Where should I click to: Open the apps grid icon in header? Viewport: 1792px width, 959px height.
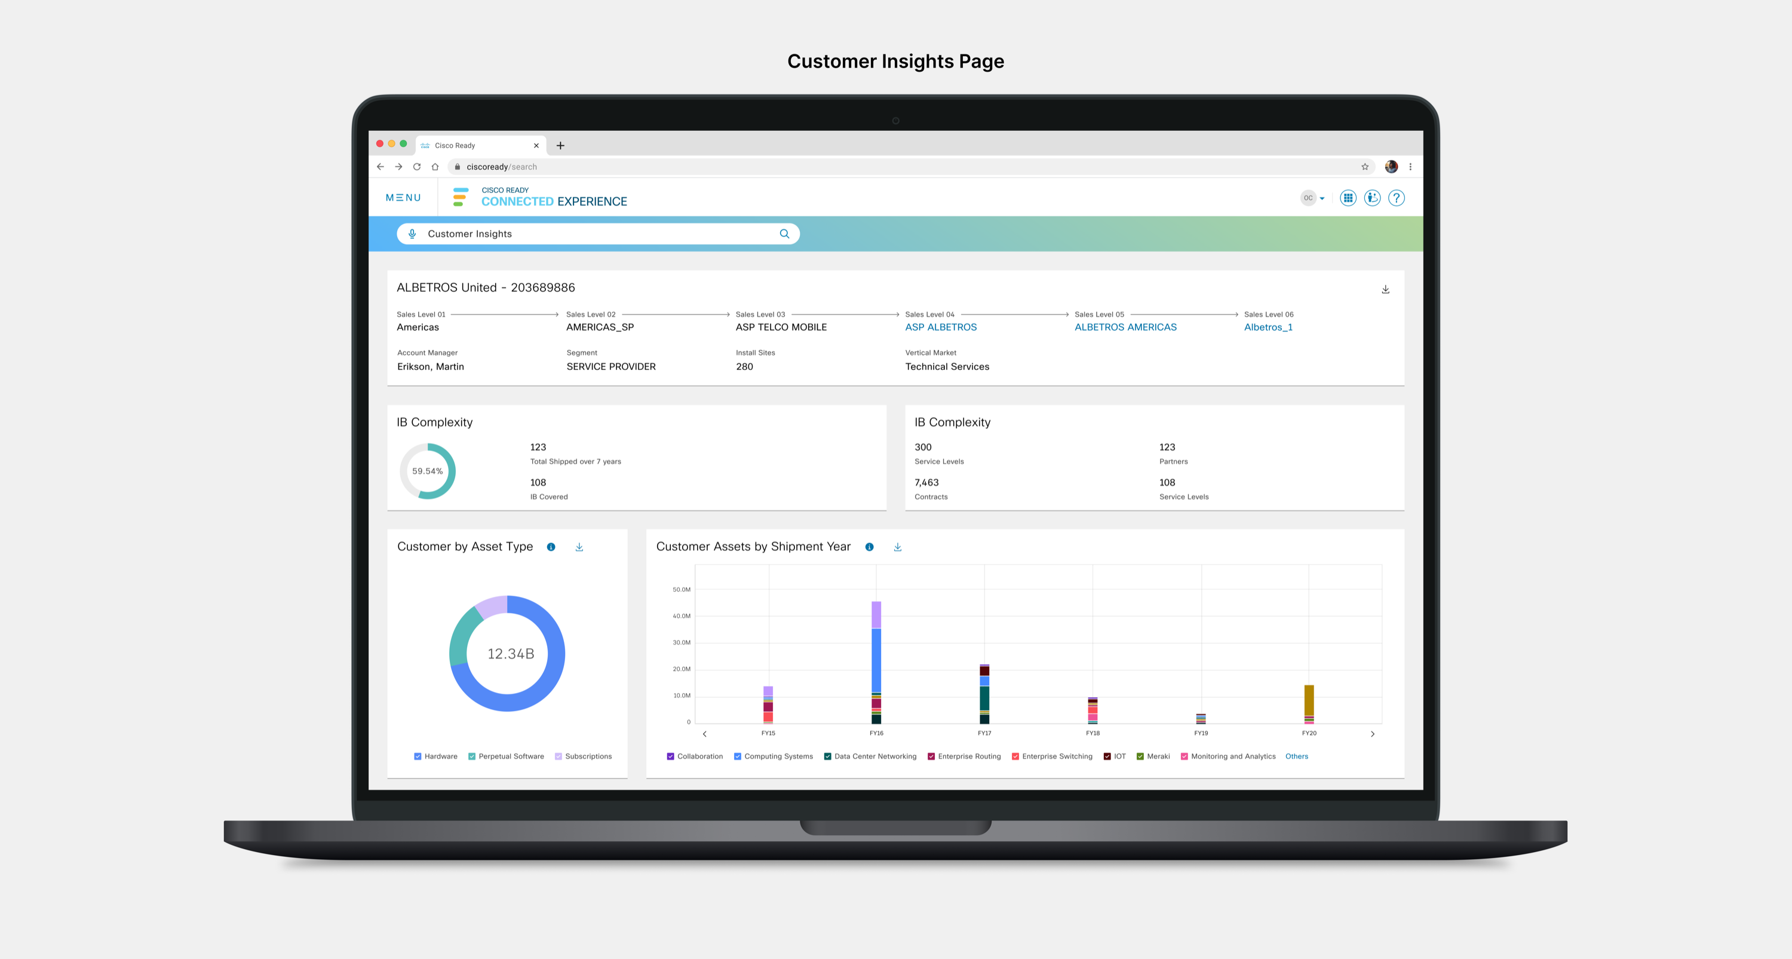(1348, 198)
